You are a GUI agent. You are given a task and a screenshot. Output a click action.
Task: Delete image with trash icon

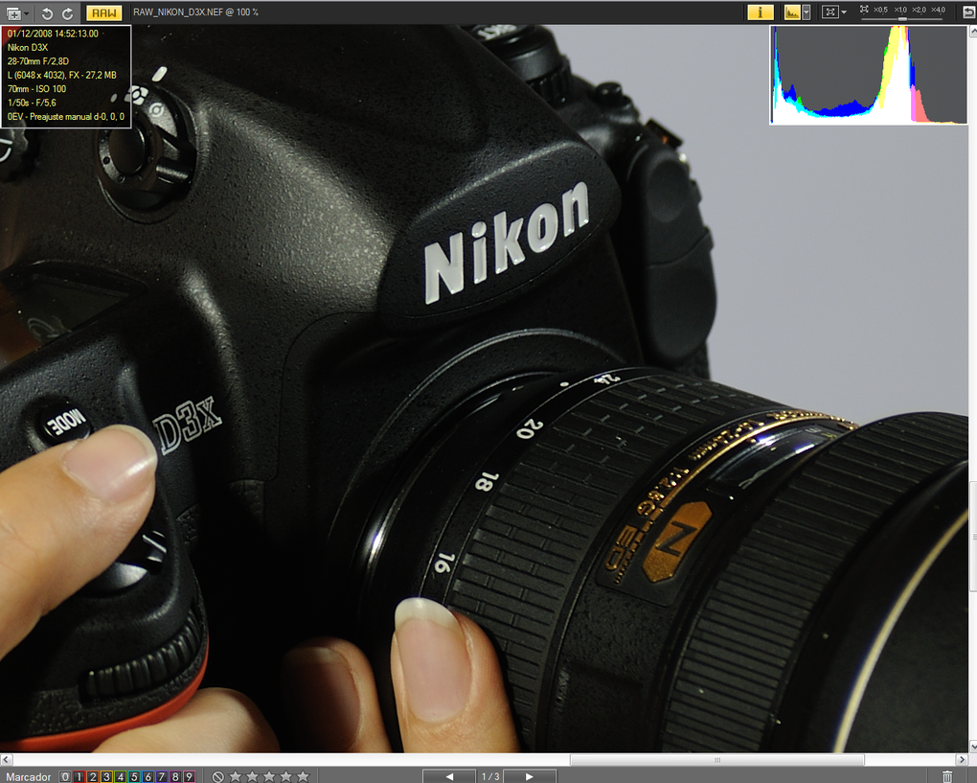point(947,776)
